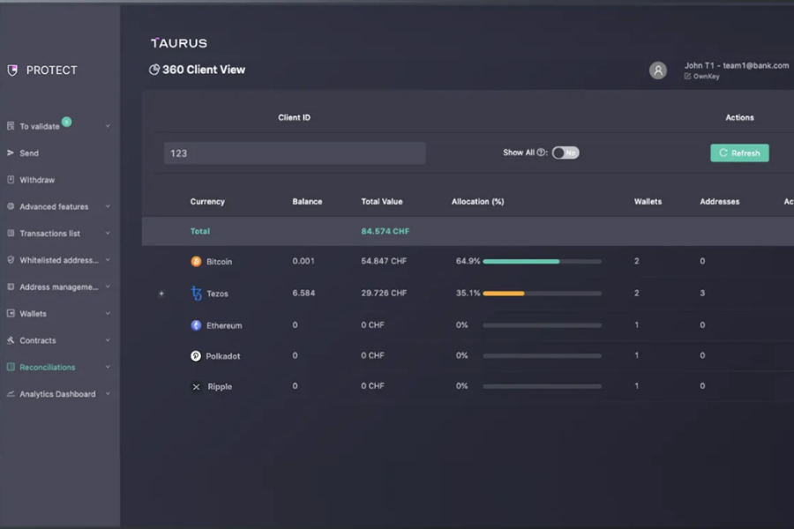This screenshot has width=794, height=529.
Task: Click the Addresses column header
Action: coord(720,202)
